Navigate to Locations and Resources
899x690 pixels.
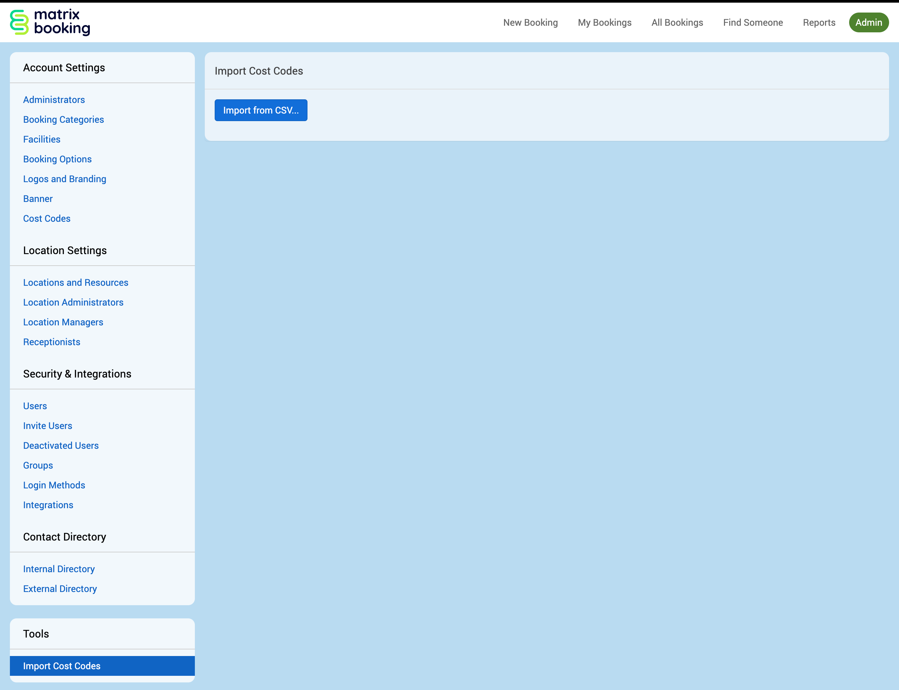click(x=76, y=282)
